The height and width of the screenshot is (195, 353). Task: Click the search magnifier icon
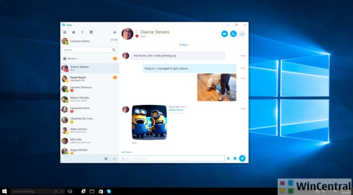(114, 50)
